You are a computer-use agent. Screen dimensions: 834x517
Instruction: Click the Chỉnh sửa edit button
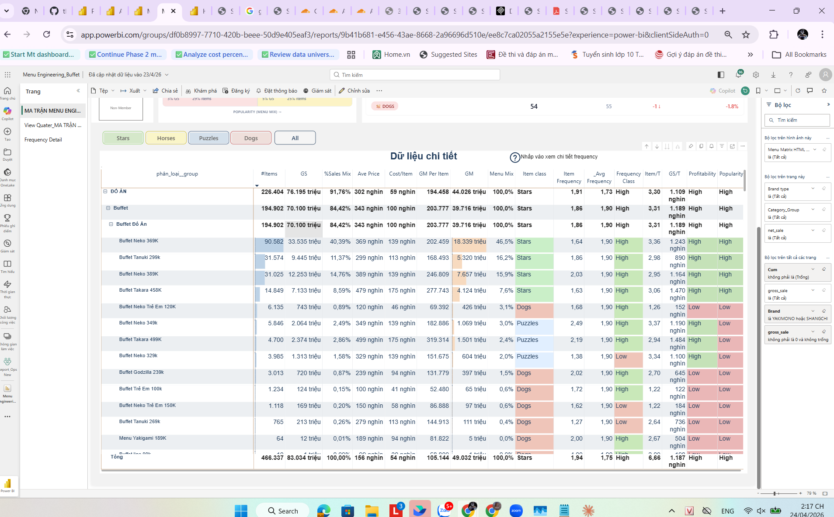point(354,91)
